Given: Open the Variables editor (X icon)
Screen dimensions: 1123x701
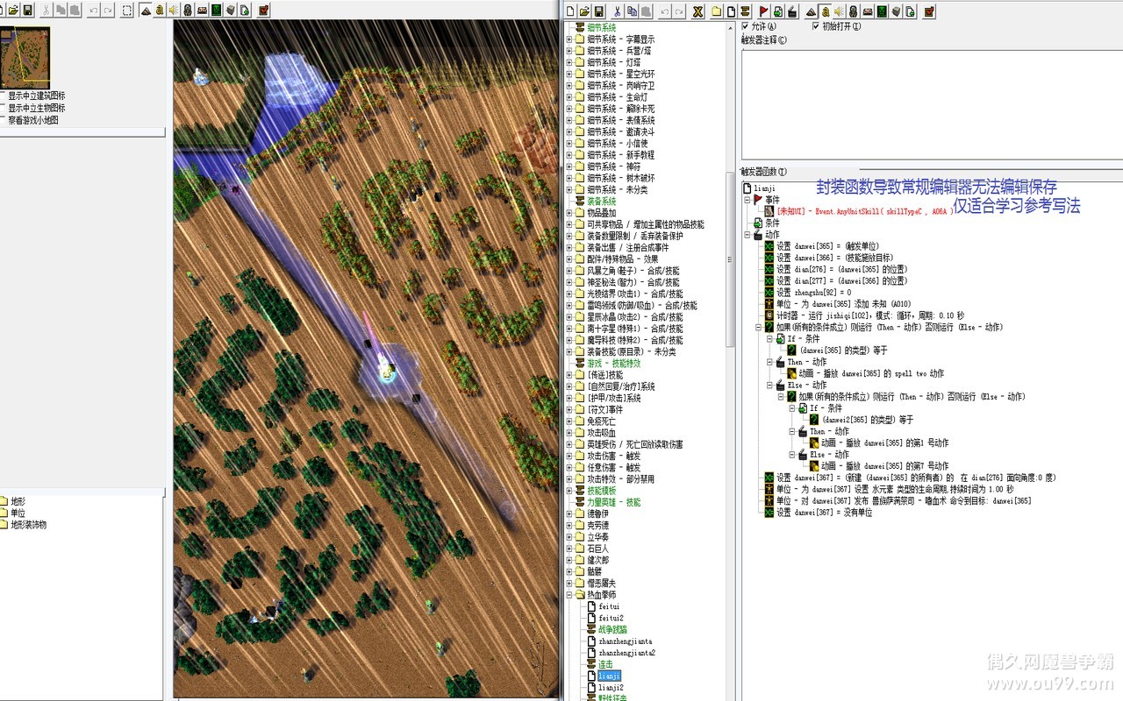Looking at the screenshot, I should click(697, 11).
